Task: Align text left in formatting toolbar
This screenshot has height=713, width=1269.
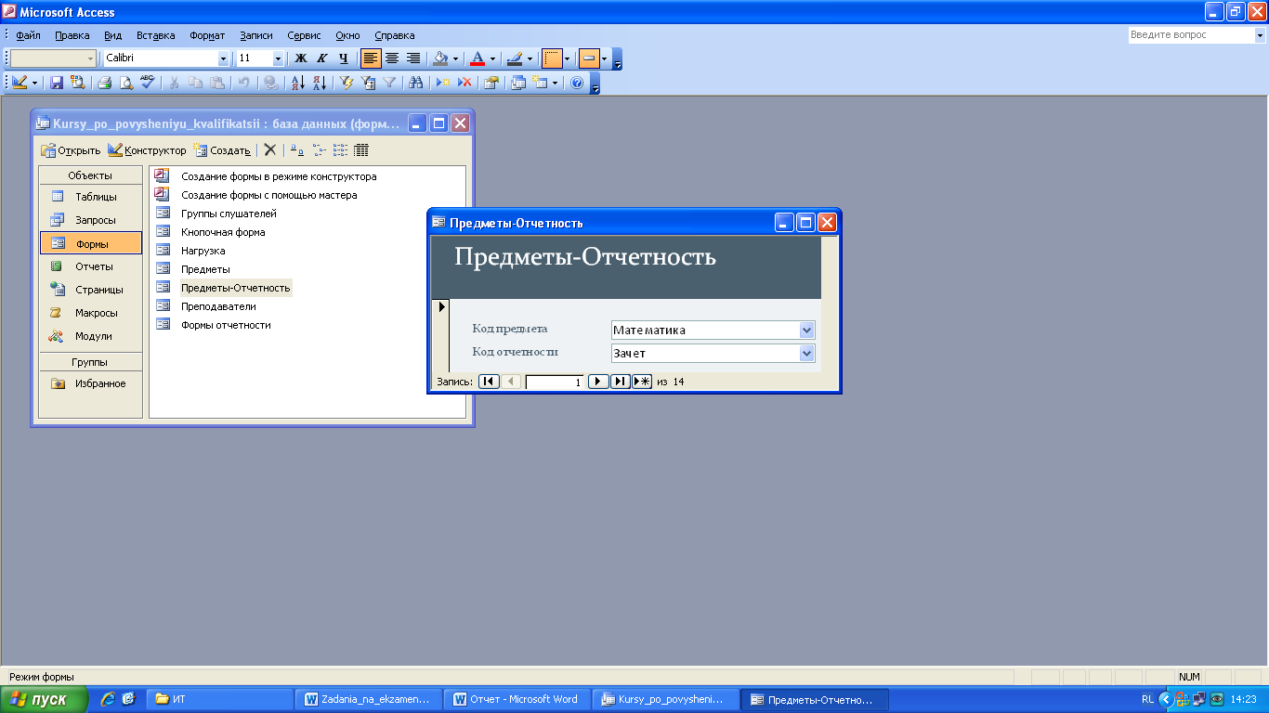Action: tap(371, 58)
